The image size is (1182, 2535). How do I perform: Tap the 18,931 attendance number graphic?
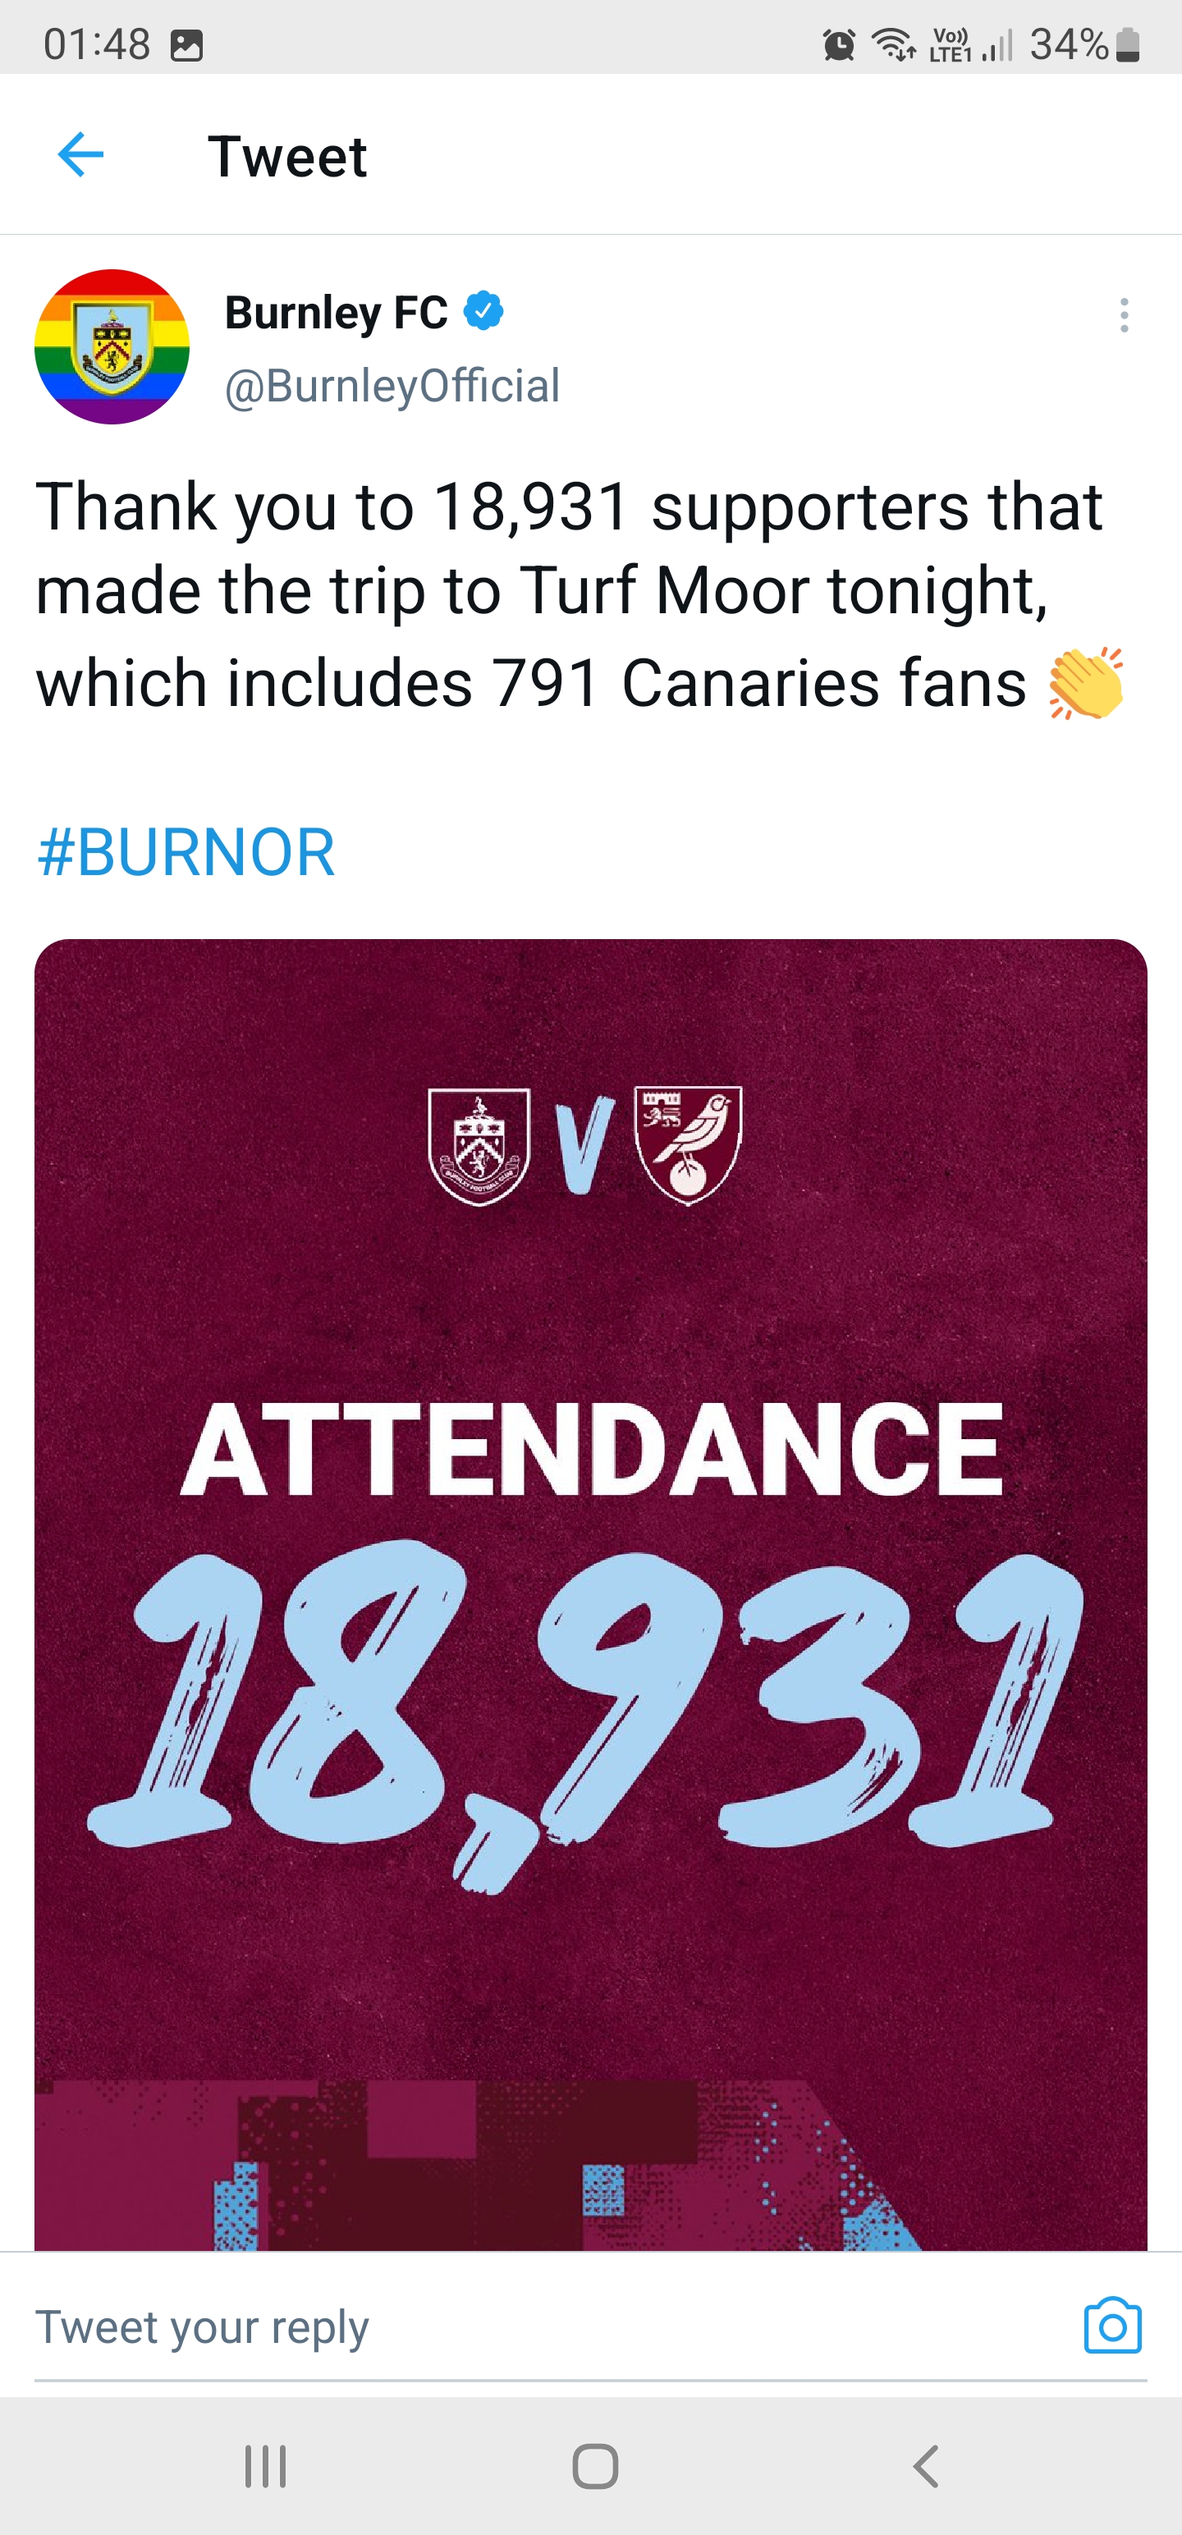[x=589, y=1712]
